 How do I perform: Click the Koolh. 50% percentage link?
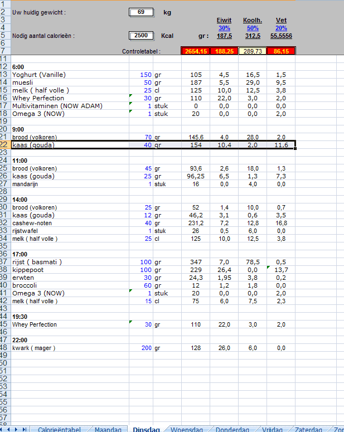pyautogui.click(x=253, y=28)
